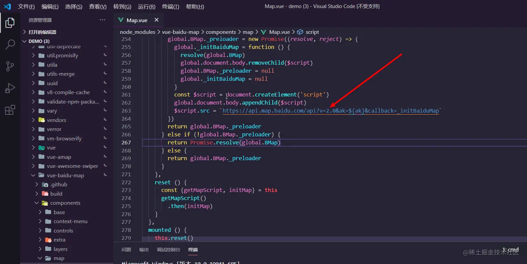The image size is (527, 264).
Task: Click line number 267 in the editor gutter
Action: (x=126, y=143)
